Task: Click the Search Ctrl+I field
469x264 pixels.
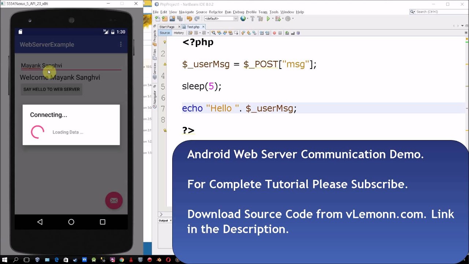Action: pos(438,11)
